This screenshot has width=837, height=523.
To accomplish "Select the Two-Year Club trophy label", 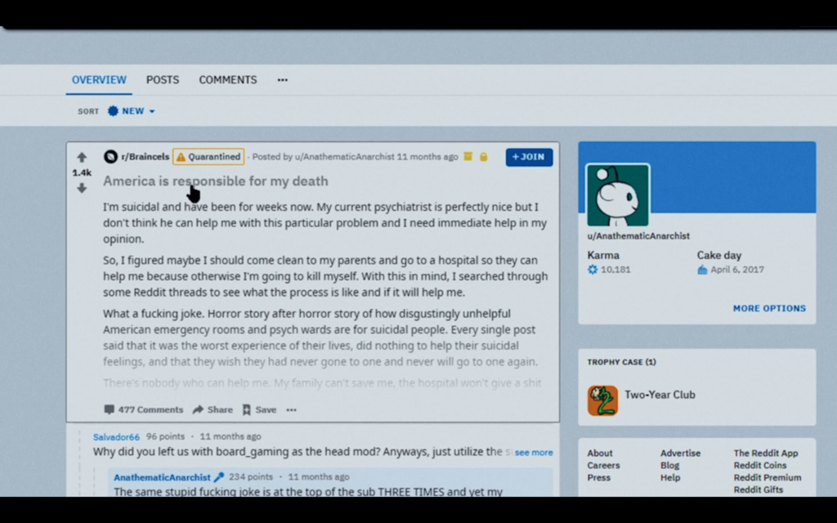I will click(x=660, y=395).
